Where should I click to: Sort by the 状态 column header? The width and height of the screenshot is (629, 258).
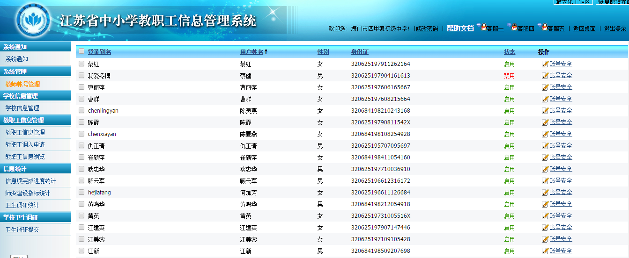point(510,52)
